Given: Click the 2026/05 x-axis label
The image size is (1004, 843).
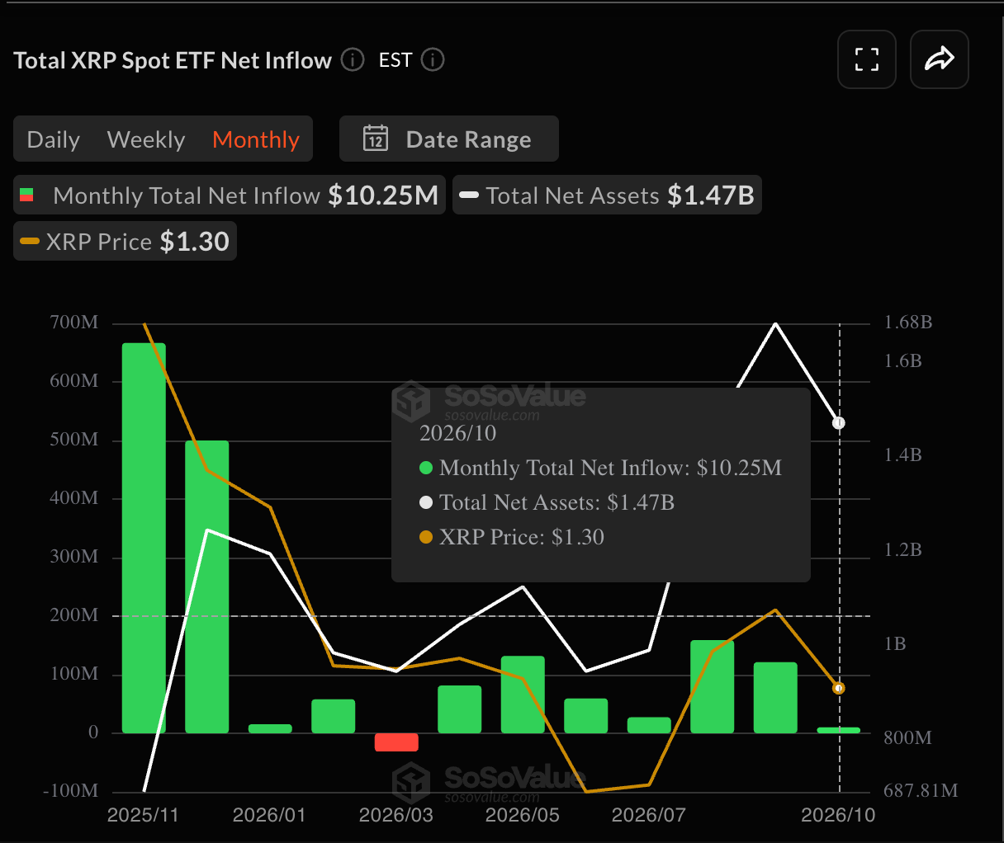Looking at the screenshot, I should tap(523, 815).
